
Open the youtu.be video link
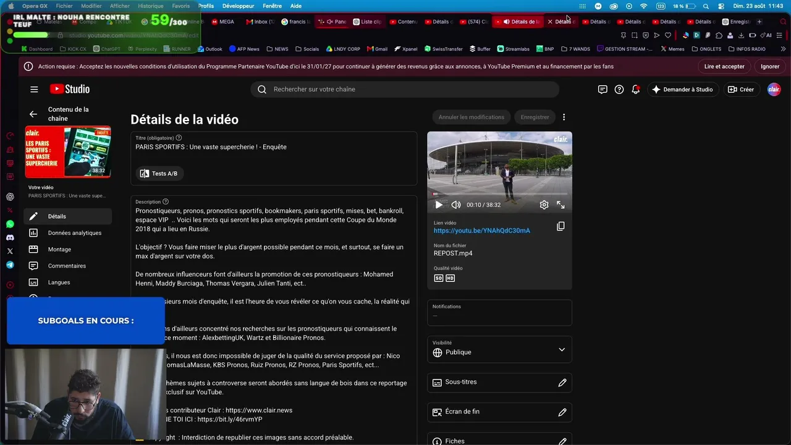(482, 231)
